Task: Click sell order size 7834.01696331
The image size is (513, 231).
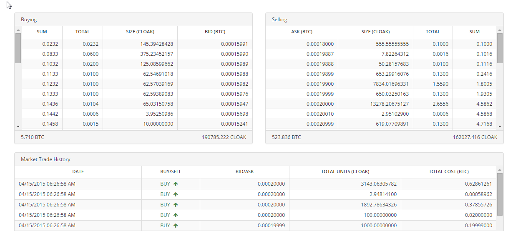Action: pyautogui.click(x=391, y=84)
